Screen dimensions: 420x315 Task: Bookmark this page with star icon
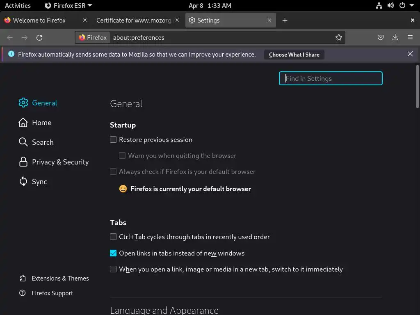339,37
